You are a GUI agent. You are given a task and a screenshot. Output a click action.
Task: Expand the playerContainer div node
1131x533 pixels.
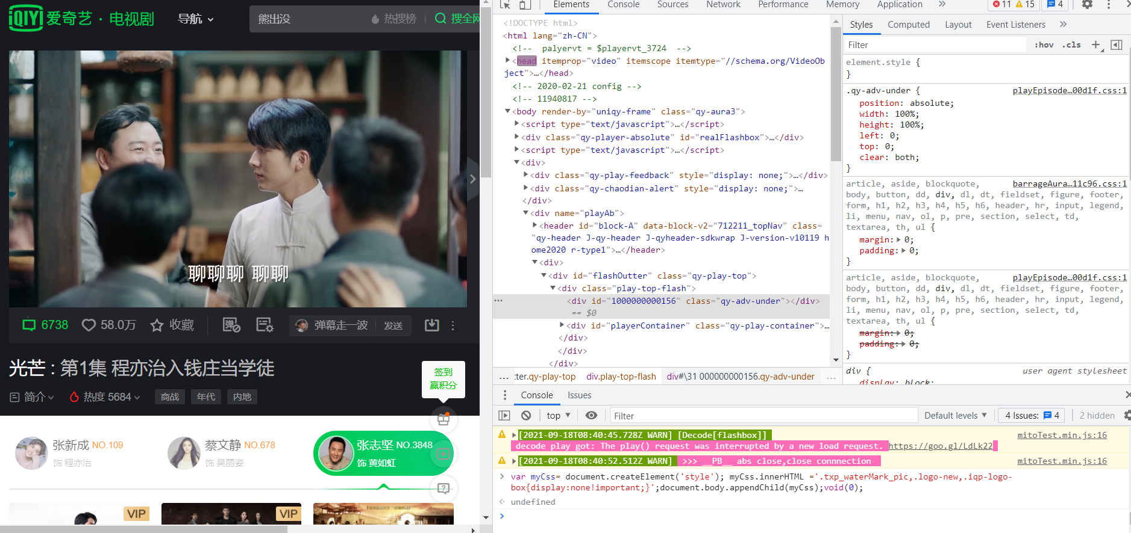click(562, 325)
